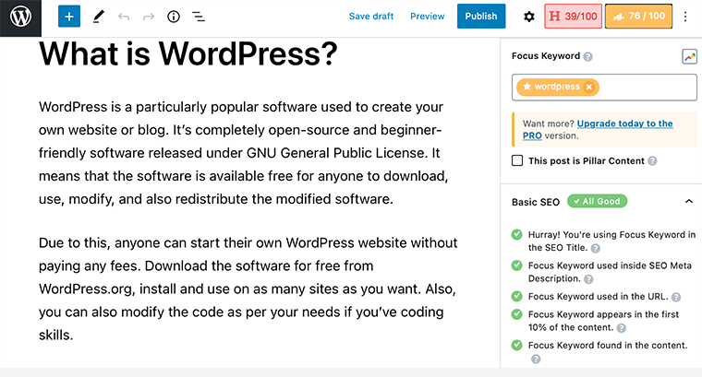Click Save draft
702x377 pixels.
[x=371, y=17]
